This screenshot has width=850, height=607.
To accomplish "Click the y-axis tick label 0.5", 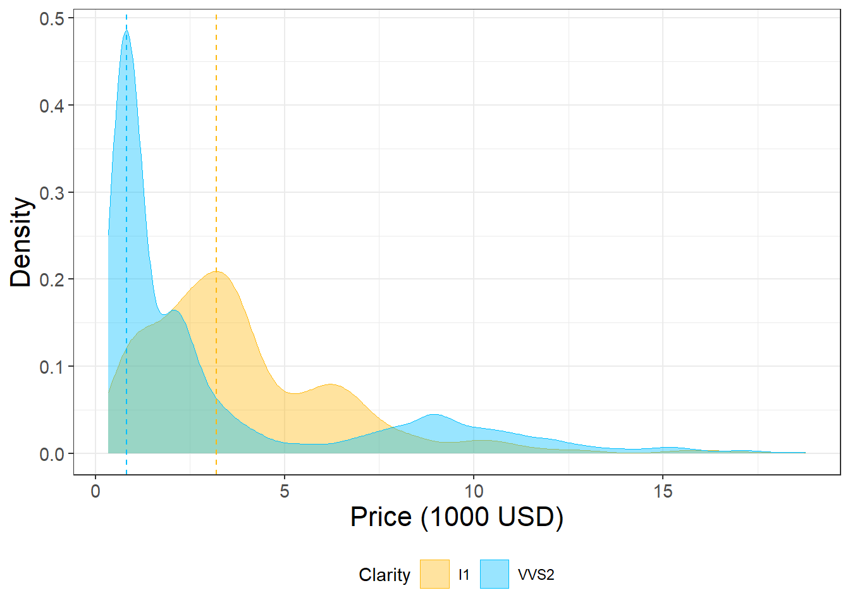I will [x=52, y=19].
